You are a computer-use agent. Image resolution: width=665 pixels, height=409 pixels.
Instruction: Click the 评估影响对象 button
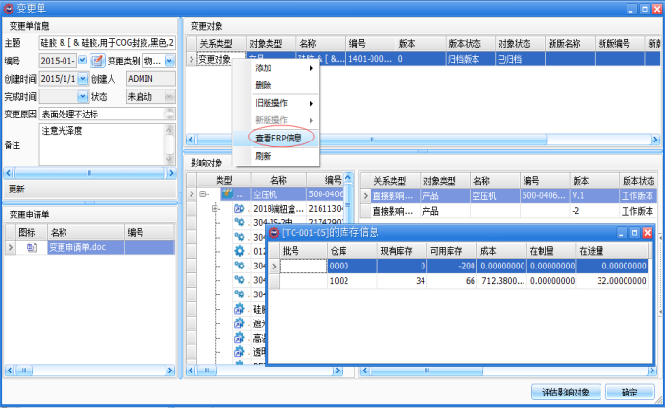point(566,392)
